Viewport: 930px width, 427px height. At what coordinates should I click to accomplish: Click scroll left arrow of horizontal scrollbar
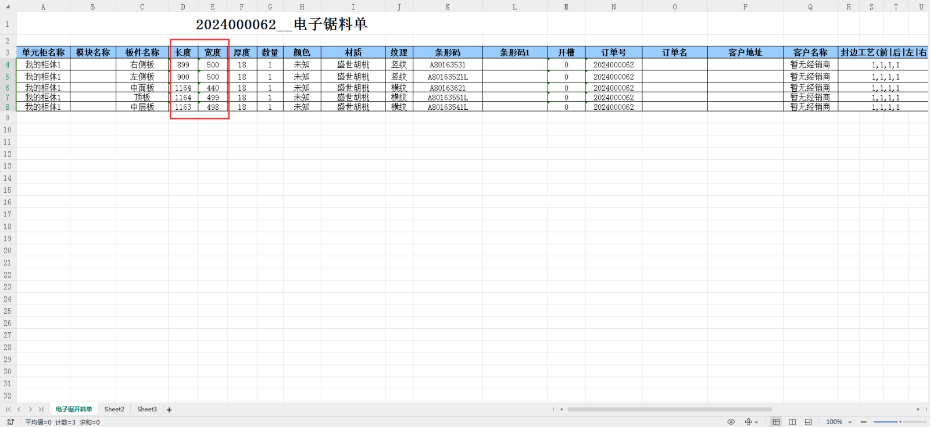pos(561,410)
